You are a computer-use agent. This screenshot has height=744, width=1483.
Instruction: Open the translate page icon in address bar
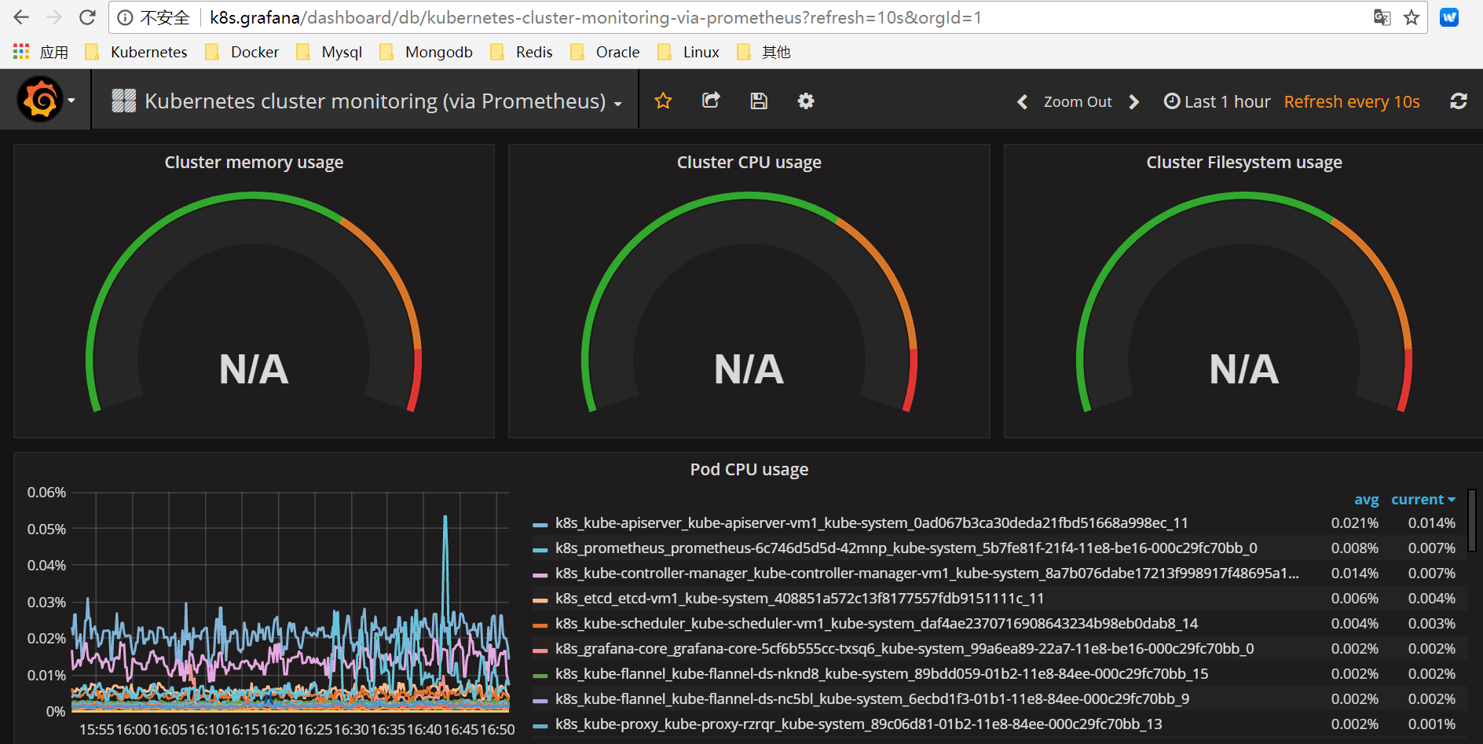(x=1382, y=17)
